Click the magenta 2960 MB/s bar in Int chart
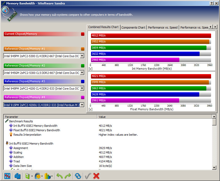Image resolution: width=220 pixels, height=181 pixels. (x=135, y=60)
